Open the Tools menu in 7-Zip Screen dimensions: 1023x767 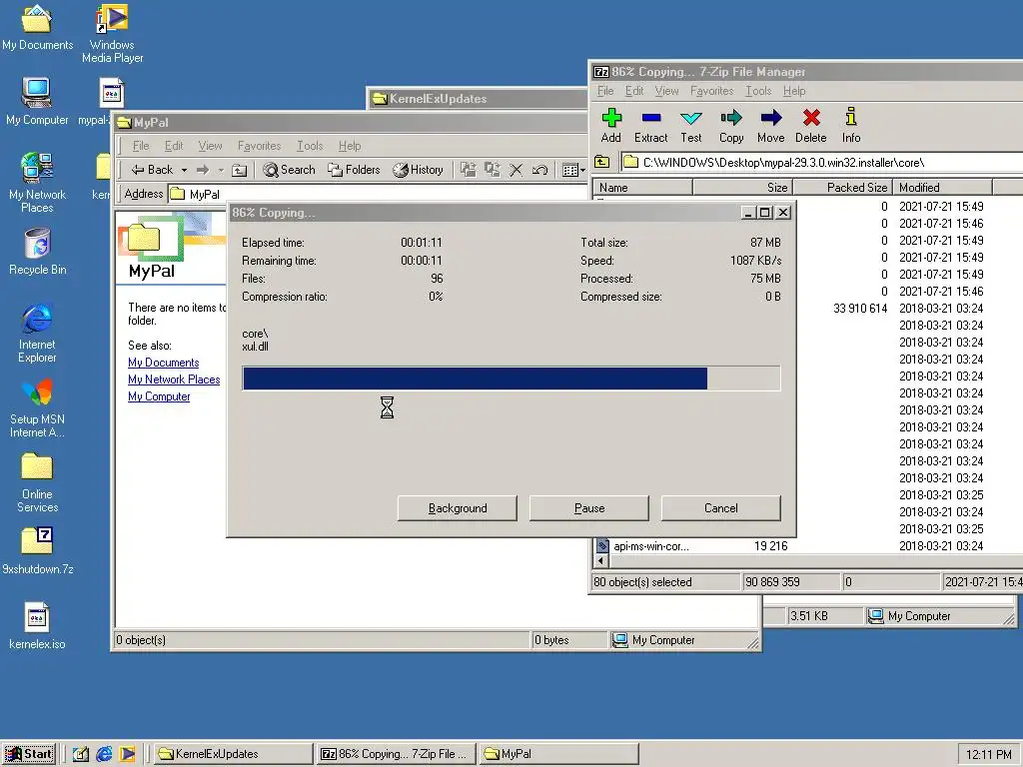[x=758, y=91]
